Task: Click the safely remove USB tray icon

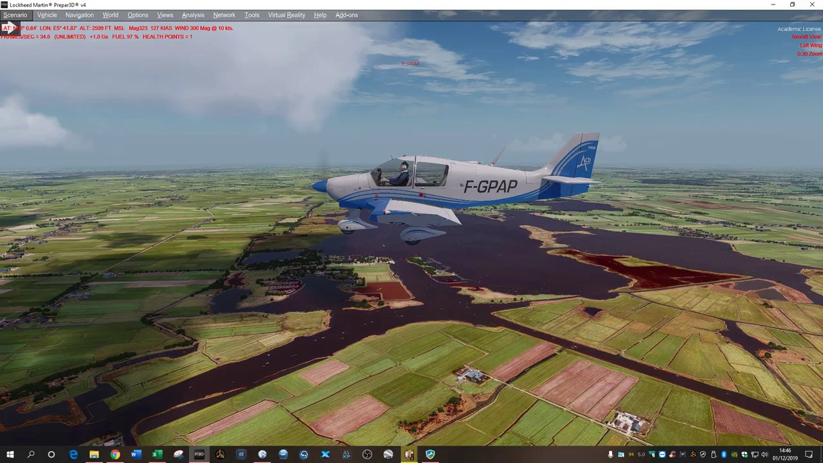Action: 713,455
